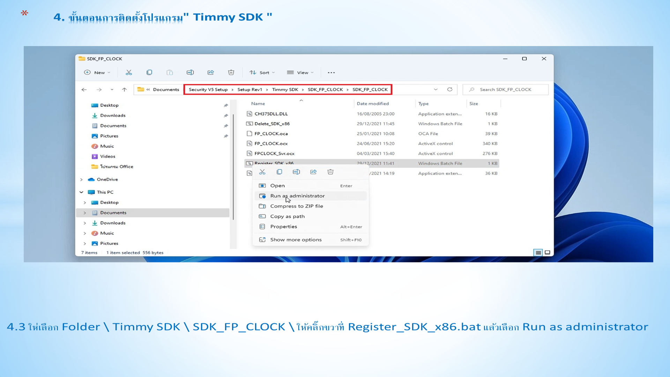This screenshot has height=377, width=670.
Task: Expand Downloads under This PC
Action: (85, 223)
